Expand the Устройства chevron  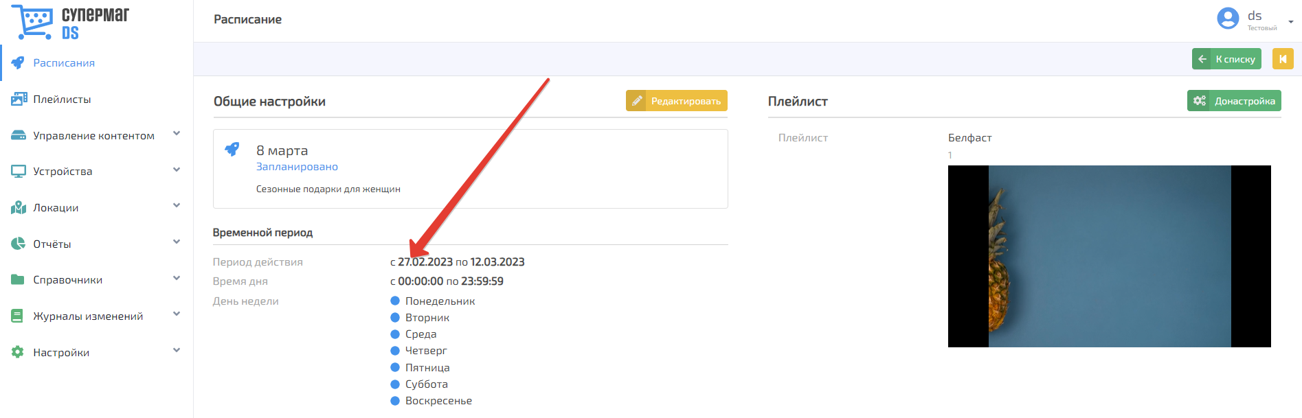click(177, 170)
